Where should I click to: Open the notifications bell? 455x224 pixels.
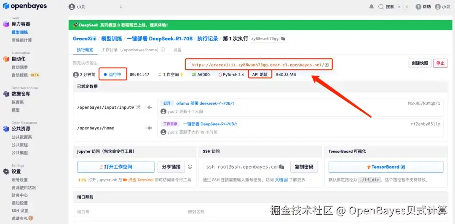tap(372, 7)
